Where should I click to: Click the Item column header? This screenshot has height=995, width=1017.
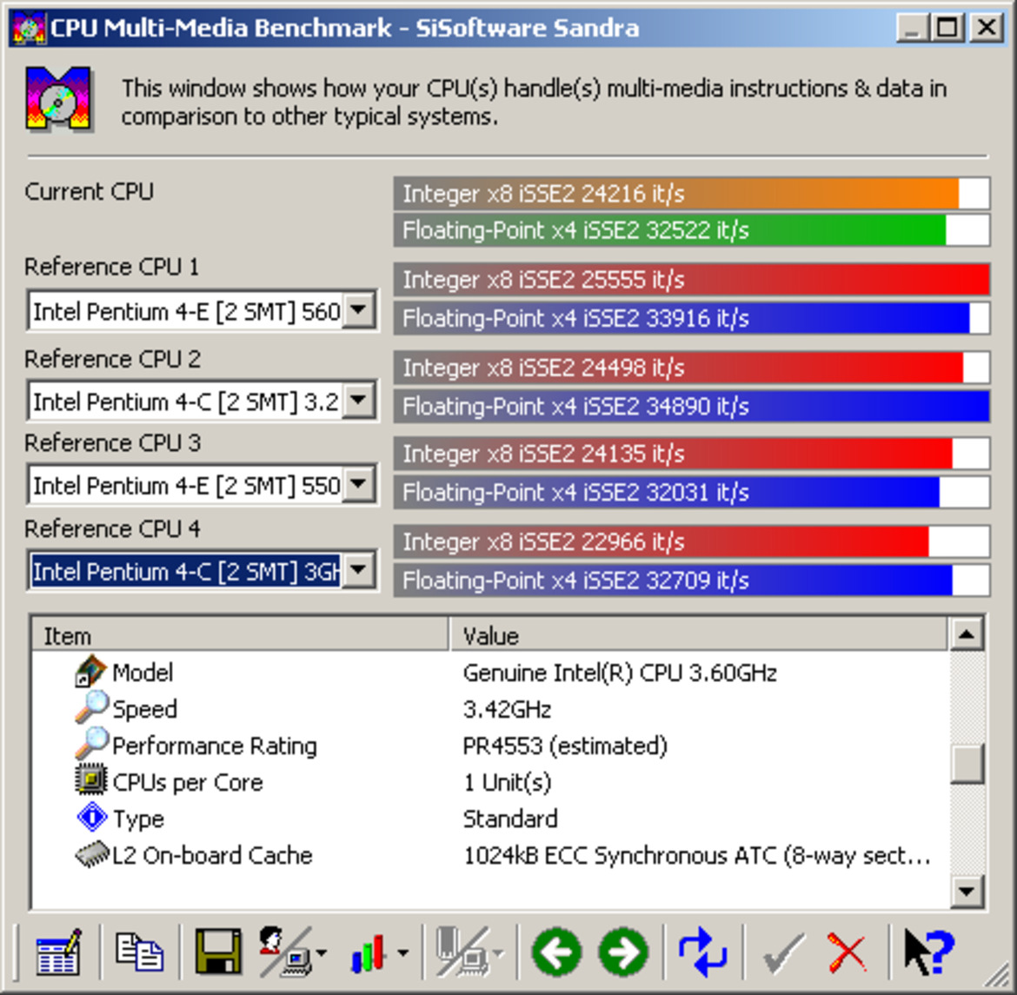(x=240, y=635)
